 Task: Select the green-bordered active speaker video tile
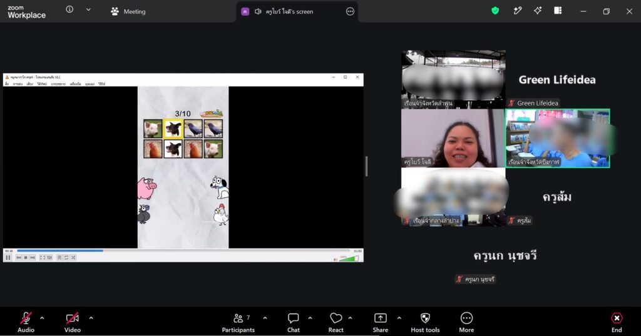pos(558,138)
